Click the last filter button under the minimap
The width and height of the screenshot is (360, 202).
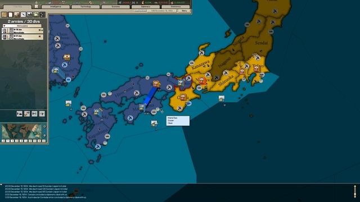tap(44, 141)
